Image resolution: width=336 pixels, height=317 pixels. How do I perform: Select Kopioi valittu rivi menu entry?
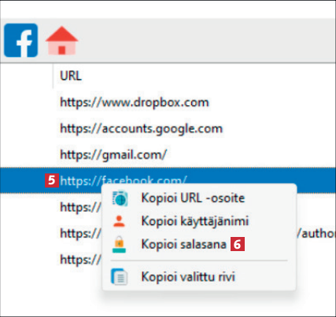188,277
